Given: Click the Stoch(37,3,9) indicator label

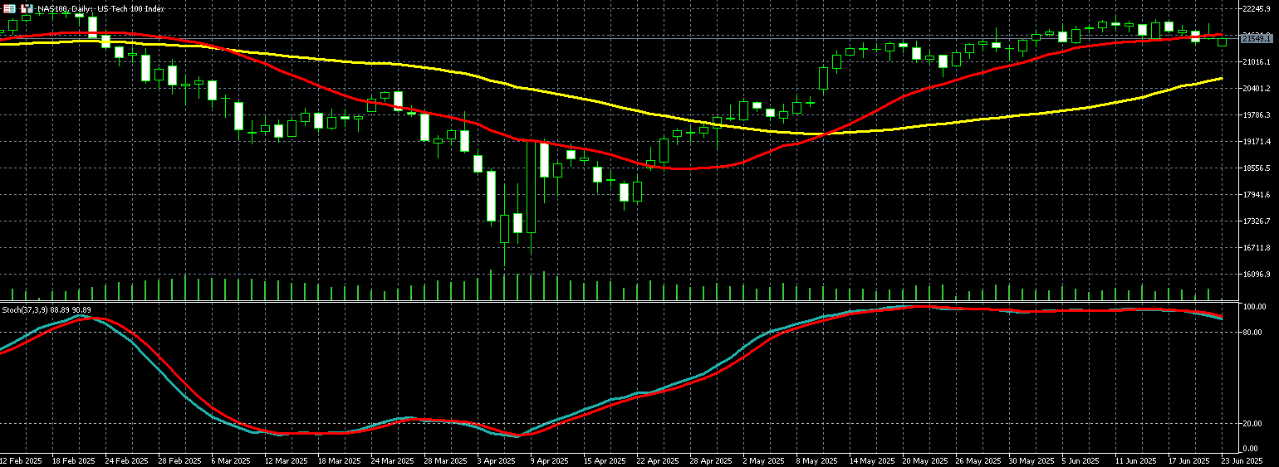Looking at the screenshot, I should pyautogui.click(x=46, y=310).
